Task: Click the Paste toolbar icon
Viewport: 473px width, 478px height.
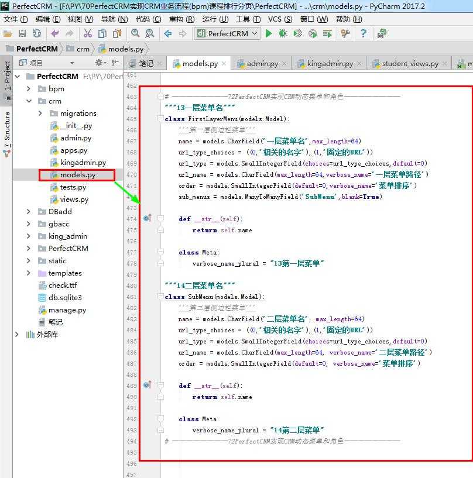Action: 117,33
